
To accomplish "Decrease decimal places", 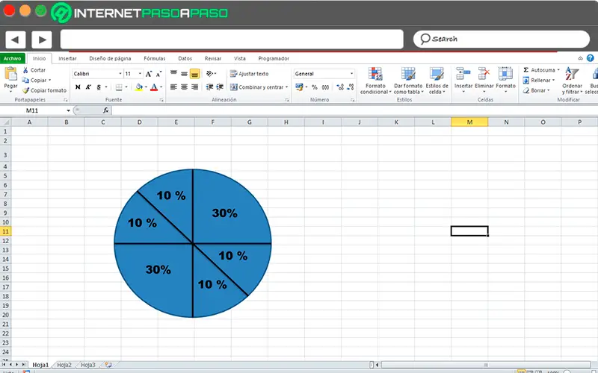I will pos(351,87).
